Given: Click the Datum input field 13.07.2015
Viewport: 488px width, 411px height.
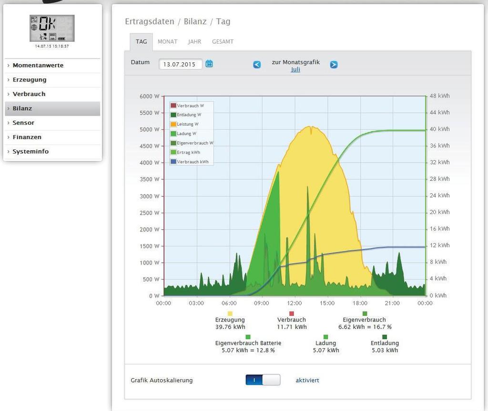Looking at the screenshot, I should click(181, 64).
